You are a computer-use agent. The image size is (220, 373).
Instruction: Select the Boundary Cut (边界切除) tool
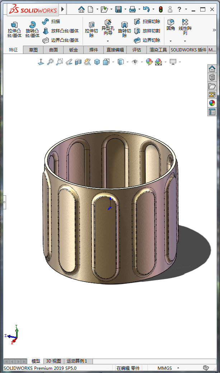tap(147, 40)
